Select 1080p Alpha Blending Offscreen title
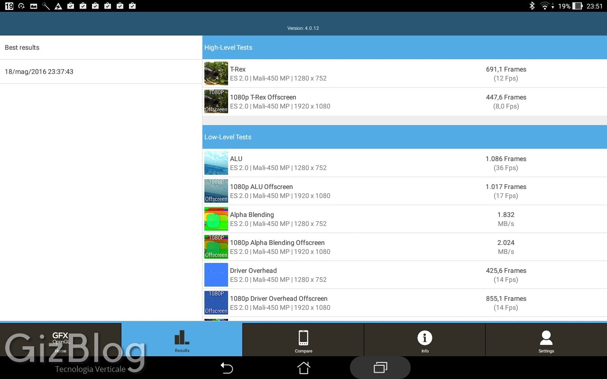 [277, 243]
